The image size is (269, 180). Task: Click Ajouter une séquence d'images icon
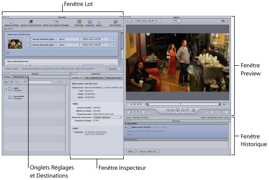[56, 22]
